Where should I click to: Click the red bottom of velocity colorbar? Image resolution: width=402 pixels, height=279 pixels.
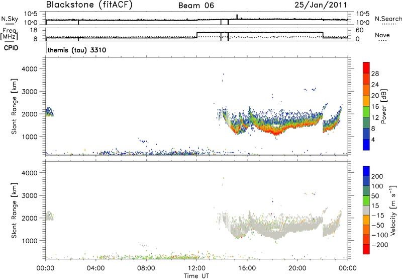[x=366, y=249]
